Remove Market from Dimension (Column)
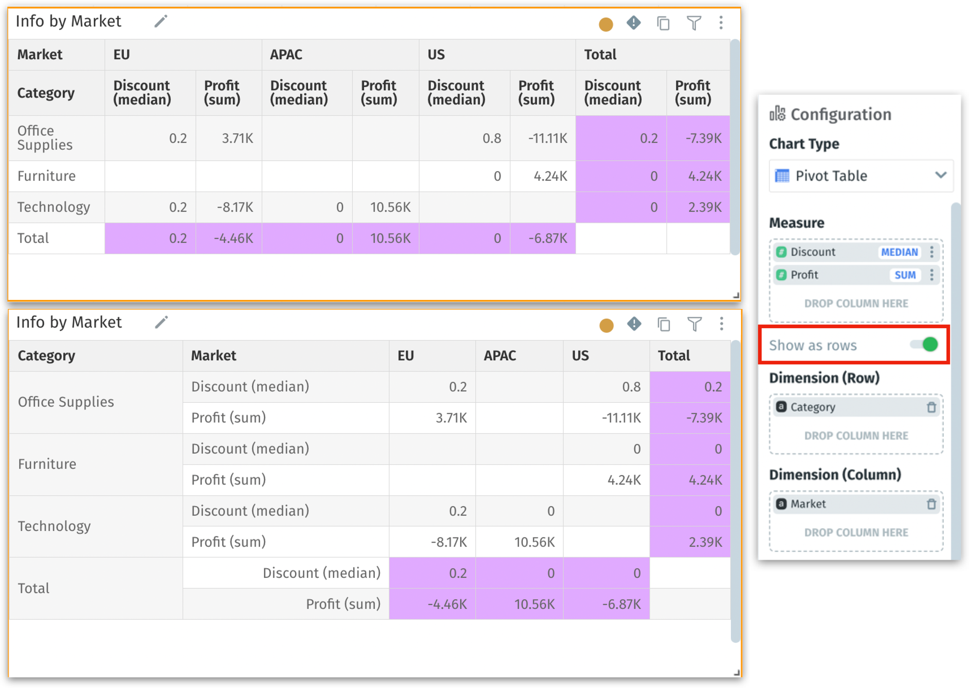 pos(931,504)
